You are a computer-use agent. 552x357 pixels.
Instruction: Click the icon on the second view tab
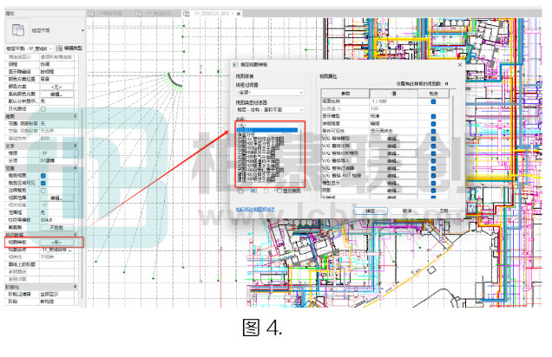coord(139,13)
